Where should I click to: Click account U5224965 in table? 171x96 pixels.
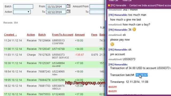point(58,71)
